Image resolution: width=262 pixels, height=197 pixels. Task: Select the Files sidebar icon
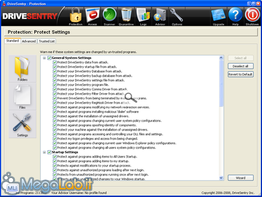point(22,97)
